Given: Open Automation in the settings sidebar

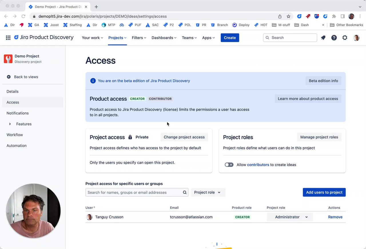Looking at the screenshot, I should [x=33, y=146].
